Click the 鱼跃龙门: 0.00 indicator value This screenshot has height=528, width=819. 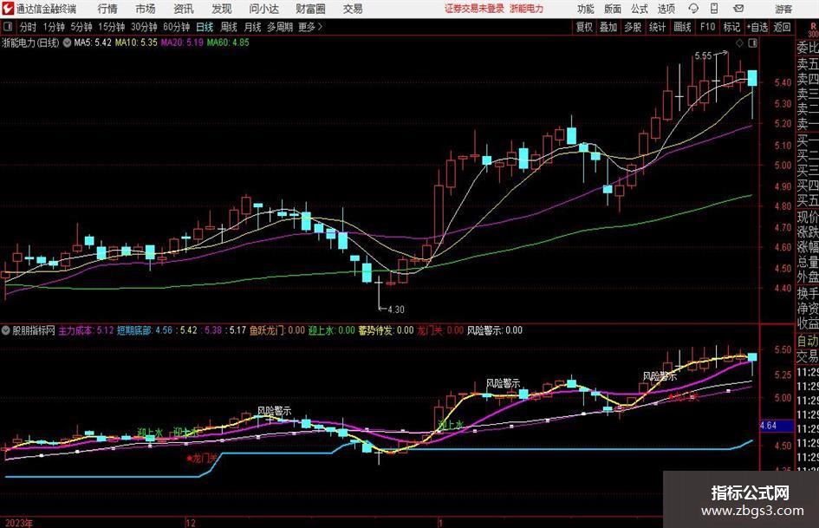pyautogui.click(x=277, y=330)
